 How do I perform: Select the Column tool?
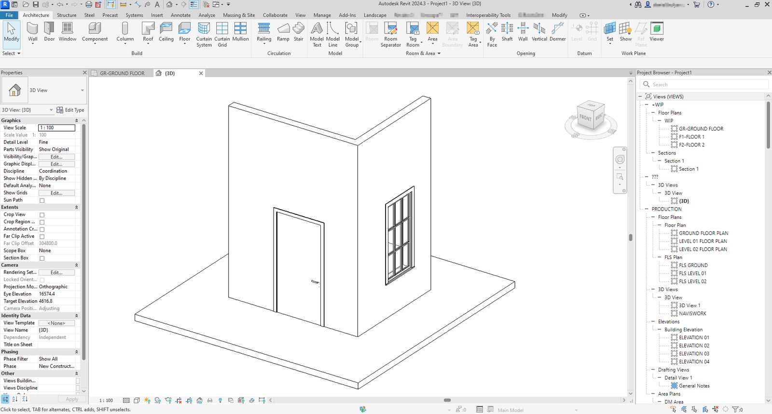(x=125, y=32)
